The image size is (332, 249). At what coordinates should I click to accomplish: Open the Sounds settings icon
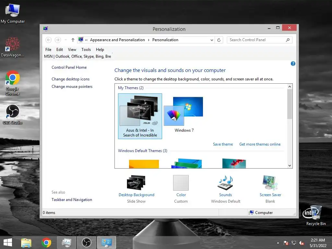(226, 183)
